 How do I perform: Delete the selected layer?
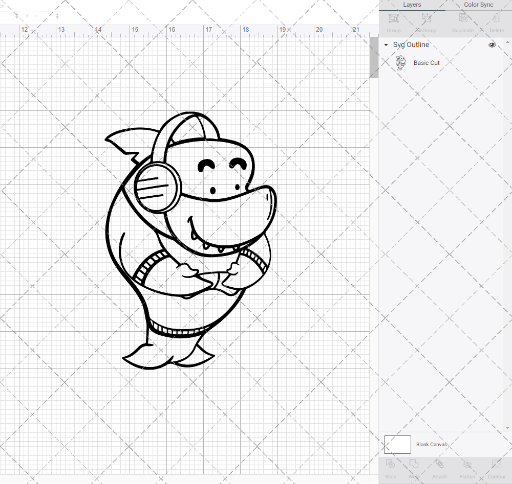click(x=496, y=21)
